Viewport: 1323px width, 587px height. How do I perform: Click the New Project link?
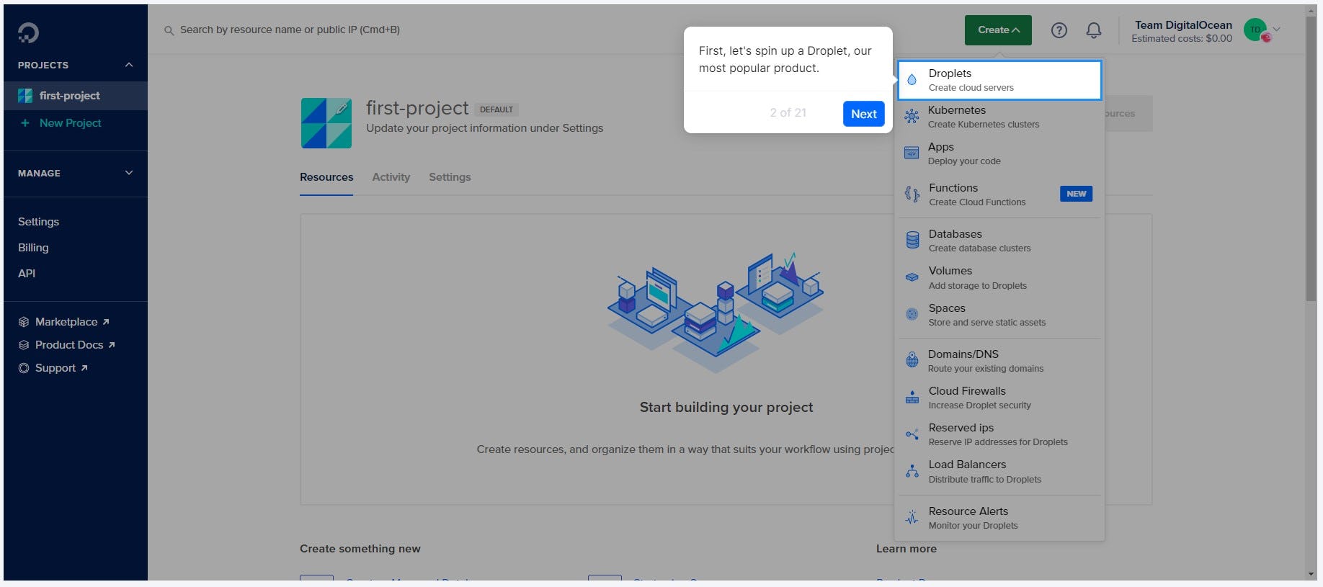70,123
